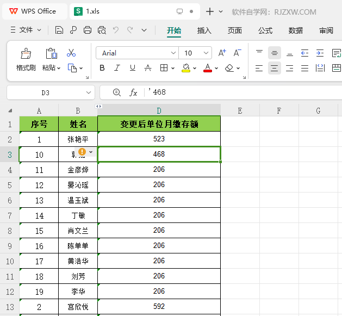Switch to the 插入 tab
This screenshot has width=342, height=316.
[204, 30]
